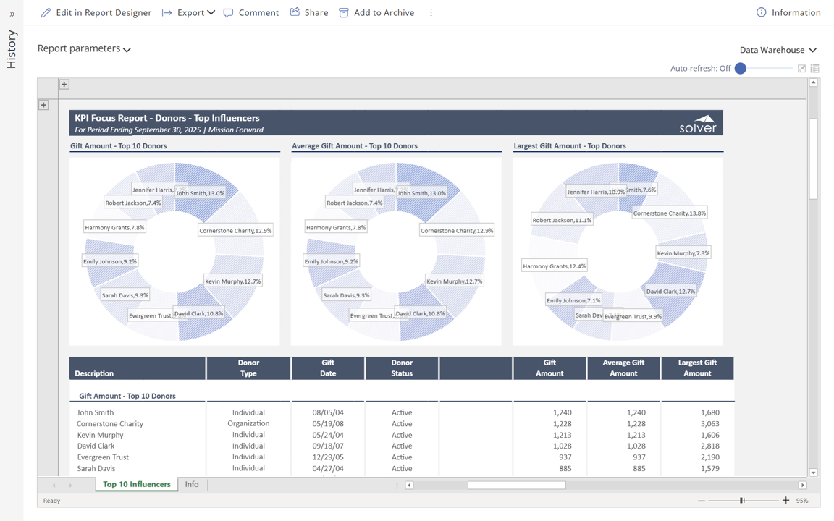Click the pop-out icon beside Auto-refresh slider
This screenshot has width=834, height=521.
(x=801, y=69)
